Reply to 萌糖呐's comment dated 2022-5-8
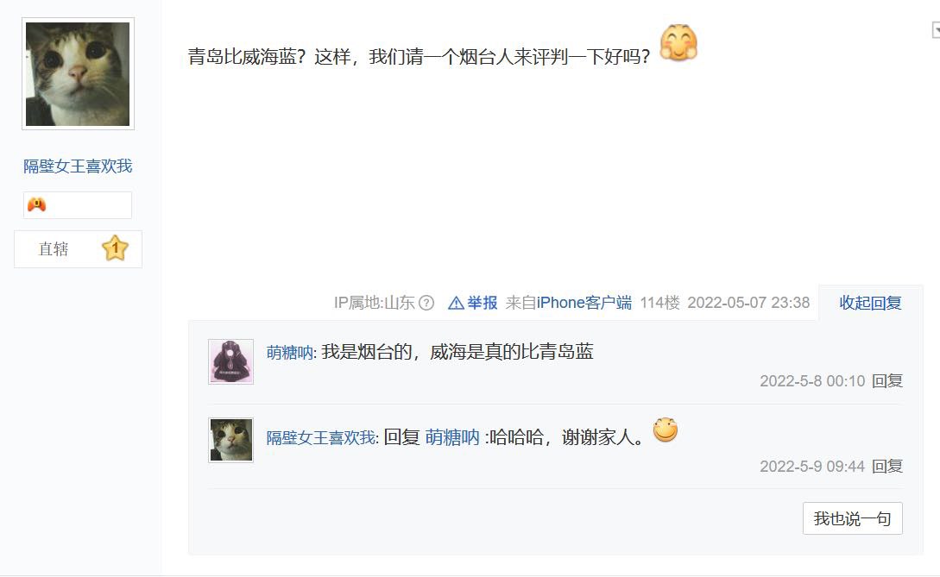 point(887,381)
